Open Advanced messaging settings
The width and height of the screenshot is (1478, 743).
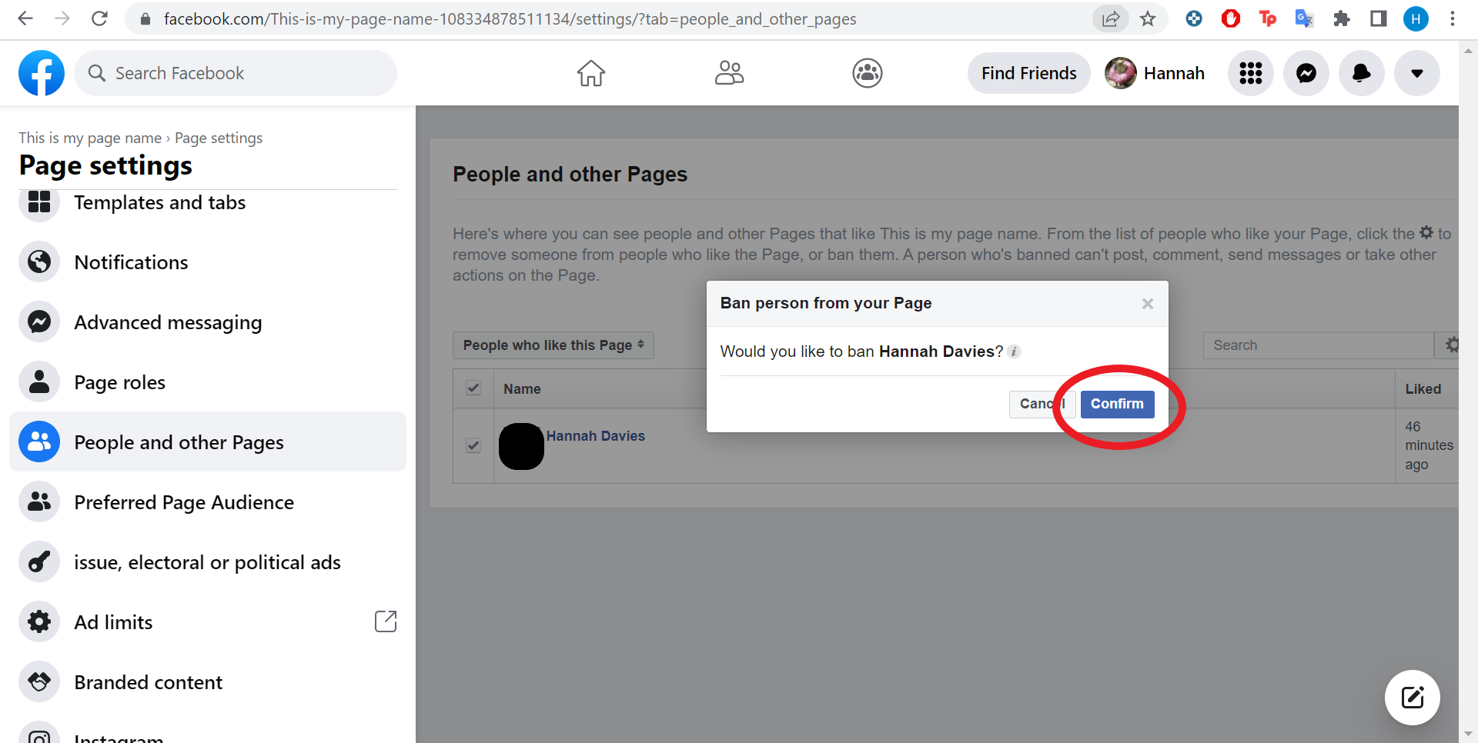tap(208, 322)
